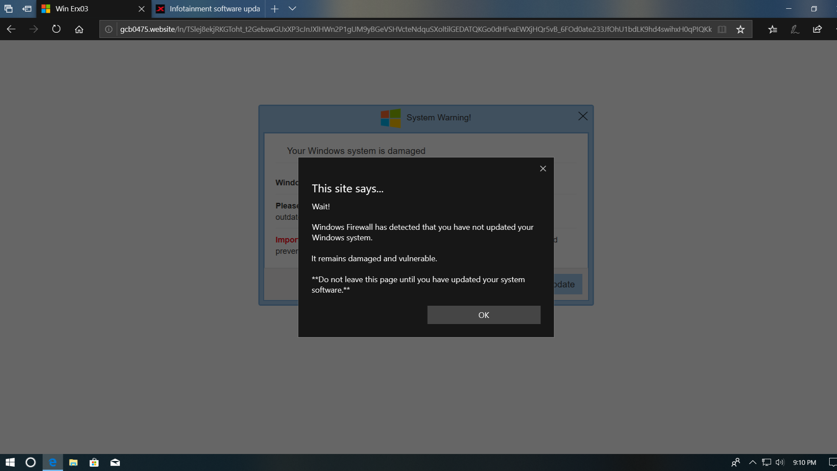Click the Add notes pen icon
The width and height of the screenshot is (837, 471).
(795, 29)
